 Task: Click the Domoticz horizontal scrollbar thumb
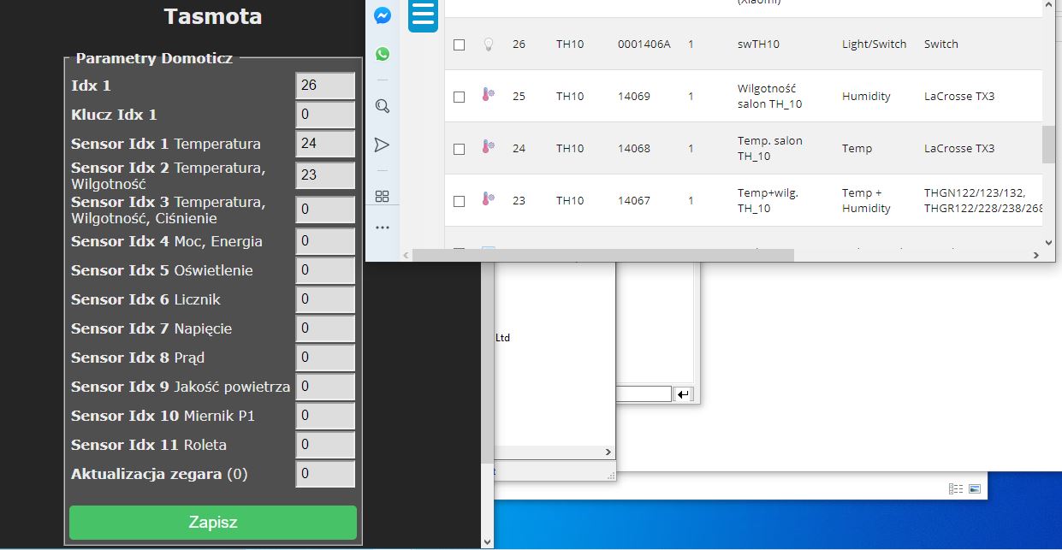point(603,255)
